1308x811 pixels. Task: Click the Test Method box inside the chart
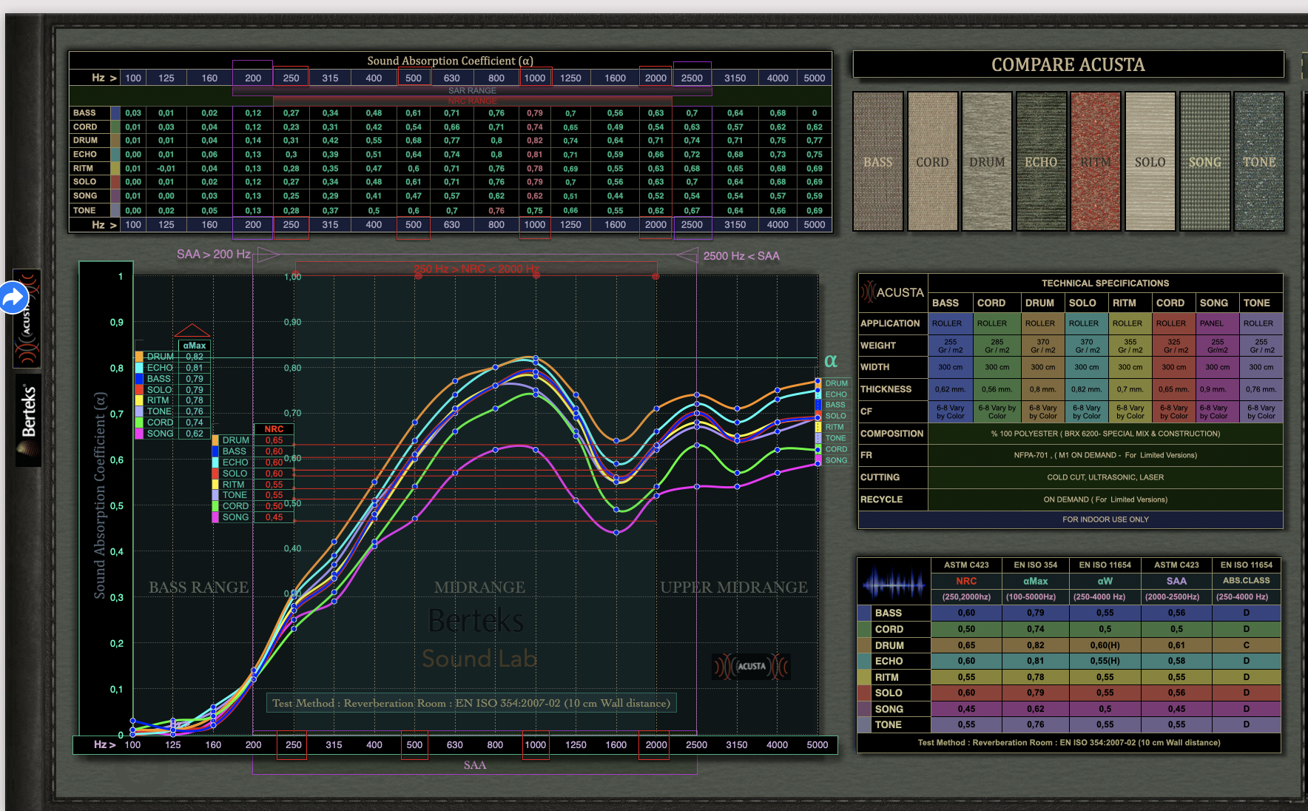pyautogui.click(x=471, y=703)
